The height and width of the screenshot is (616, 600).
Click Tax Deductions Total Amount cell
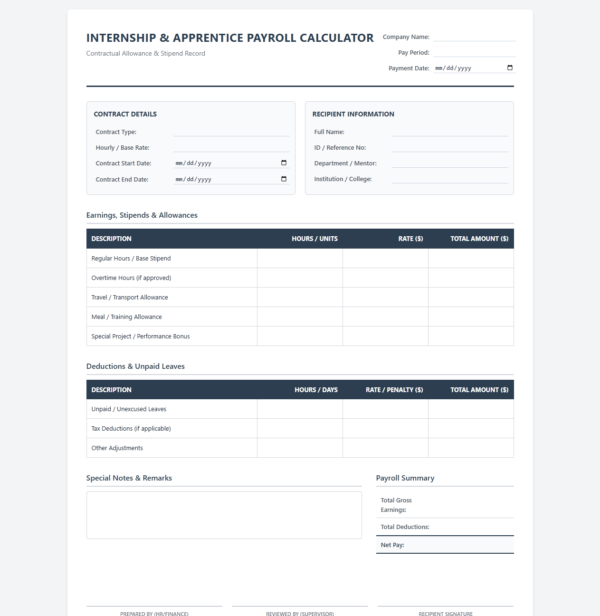(x=471, y=428)
